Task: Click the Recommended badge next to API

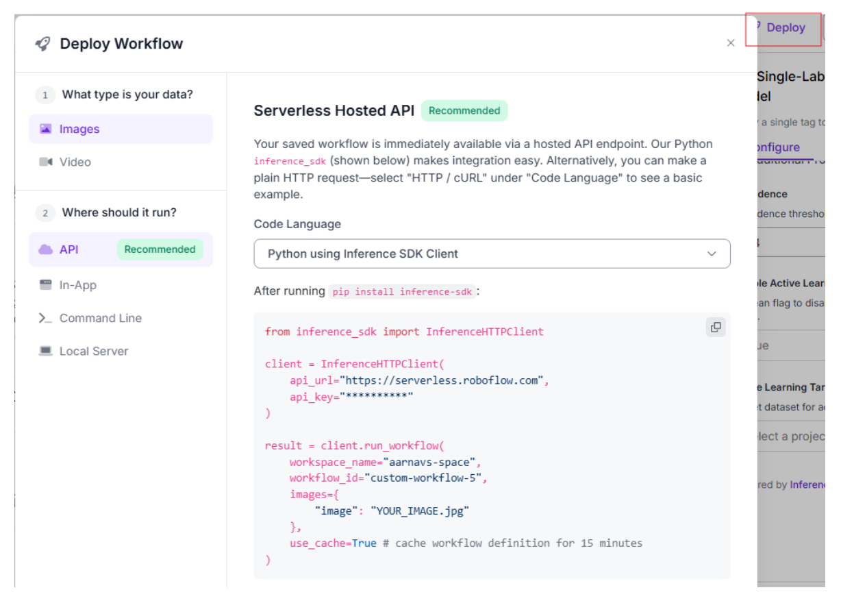Action: [x=160, y=249]
